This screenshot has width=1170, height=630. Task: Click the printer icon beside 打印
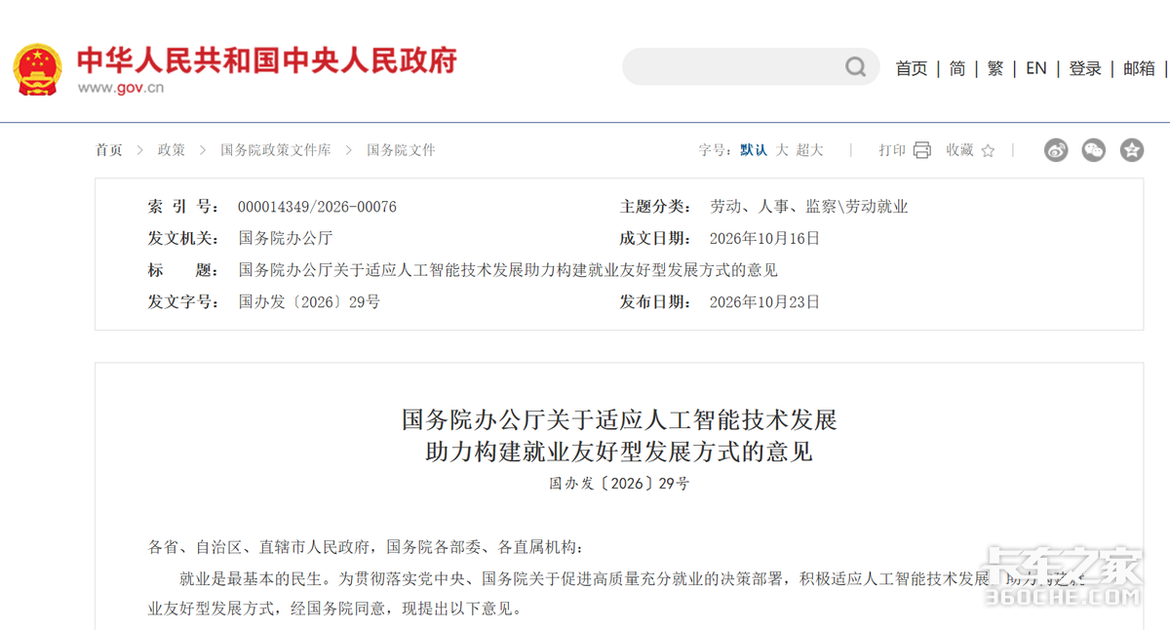pos(921,150)
